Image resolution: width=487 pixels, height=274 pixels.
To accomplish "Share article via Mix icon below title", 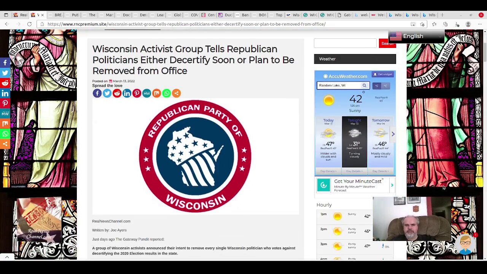I will 156,93.
